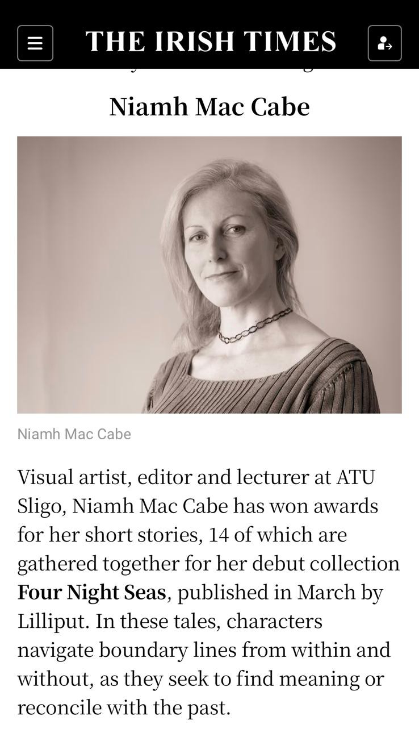This screenshot has height=737, width=419.
Task: Click the grey photo caption text
Action: [x=74, y=434]
